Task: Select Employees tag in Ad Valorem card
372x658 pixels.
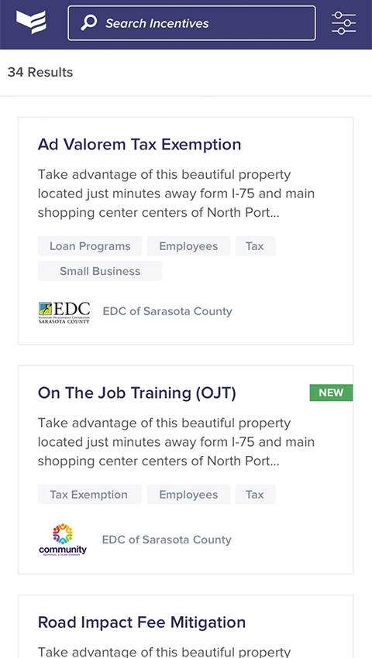Action: (189, 246)
